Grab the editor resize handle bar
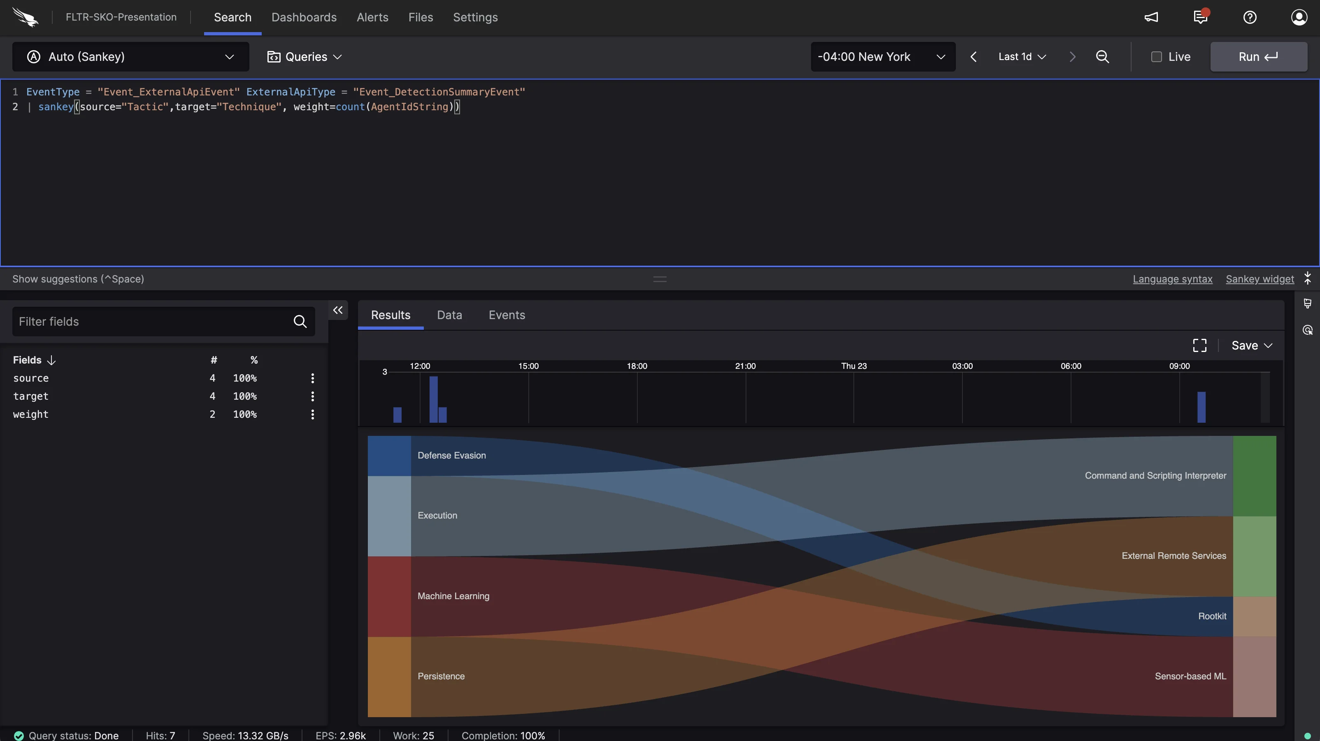 [660, 279]
